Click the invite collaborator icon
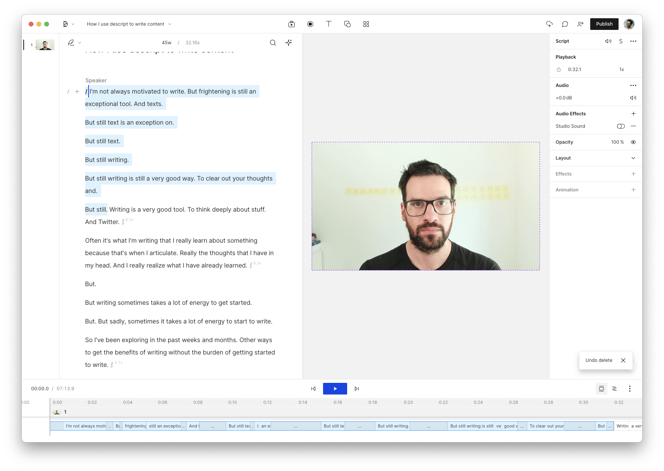 pos(581,24)
